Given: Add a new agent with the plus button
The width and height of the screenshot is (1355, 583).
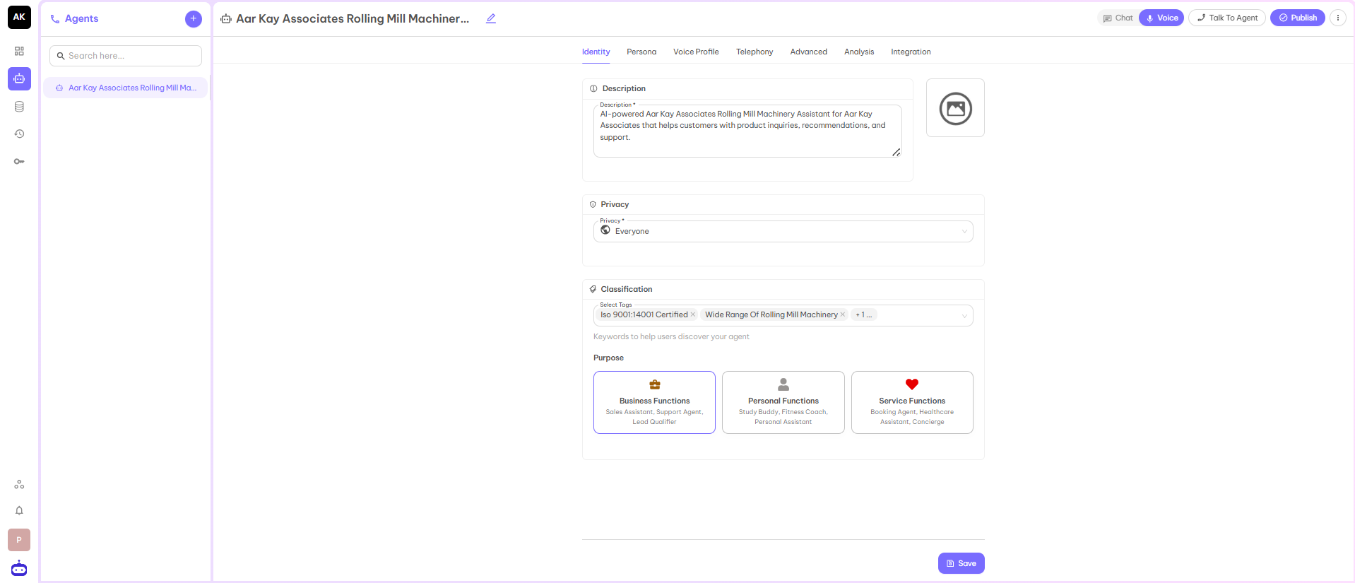Looking at the screenshot, I should [194, 19].
